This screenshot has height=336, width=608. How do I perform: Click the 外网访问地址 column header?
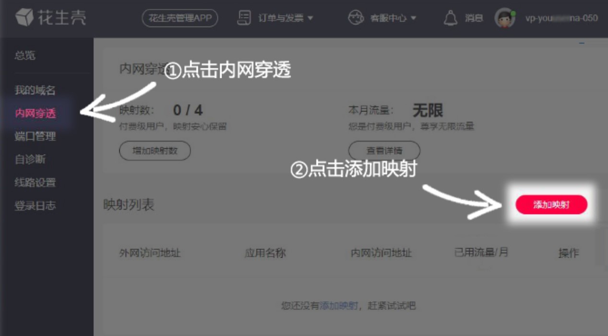click(150, 253)
